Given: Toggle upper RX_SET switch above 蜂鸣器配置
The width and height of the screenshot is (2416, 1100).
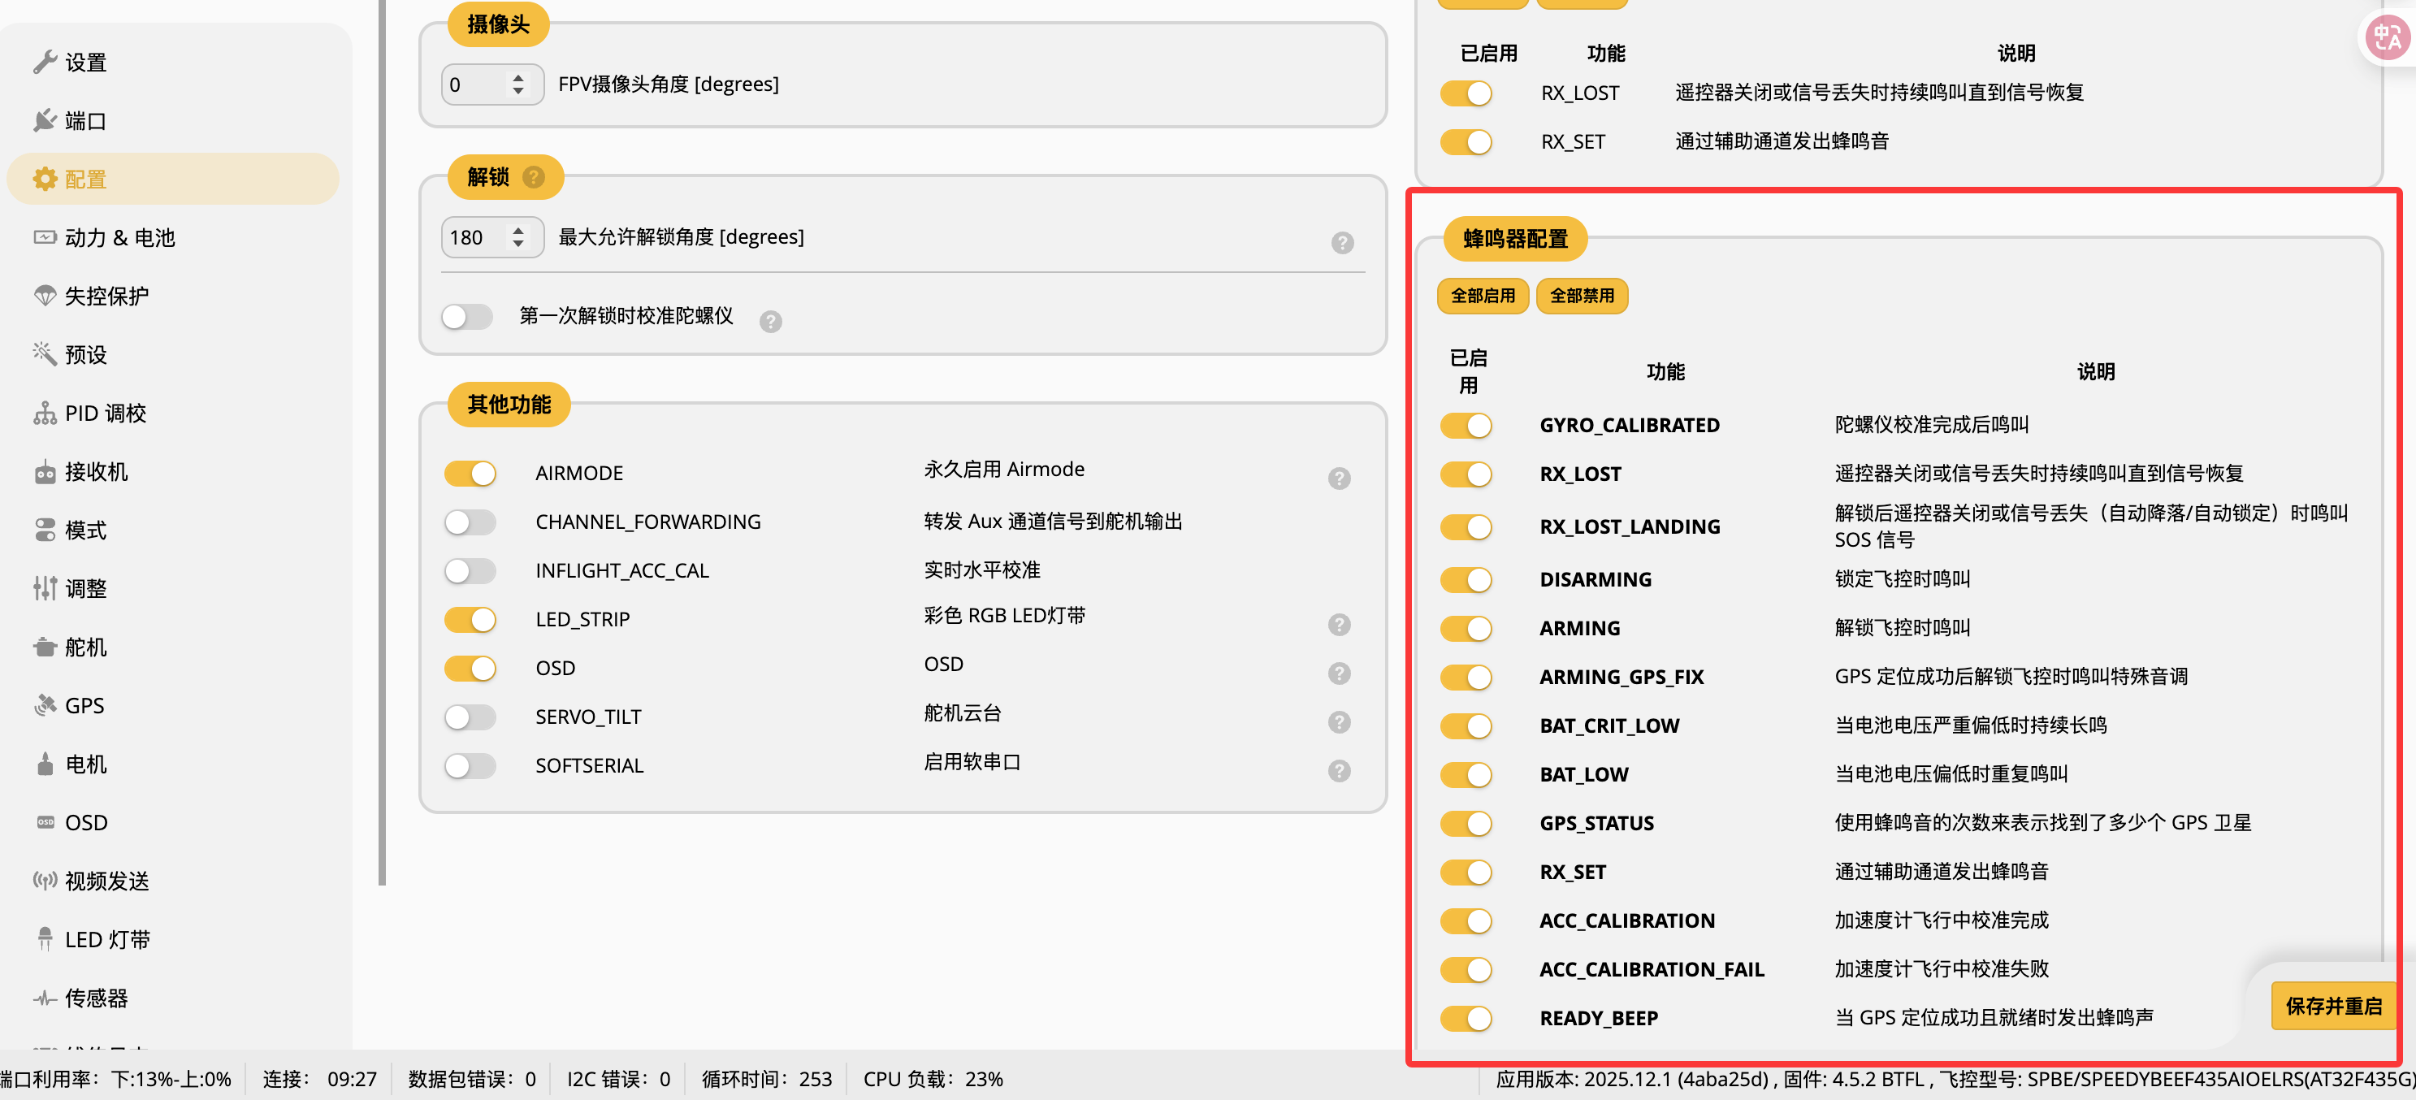Looking at the screenshot, I should [x=1466, y=142].
